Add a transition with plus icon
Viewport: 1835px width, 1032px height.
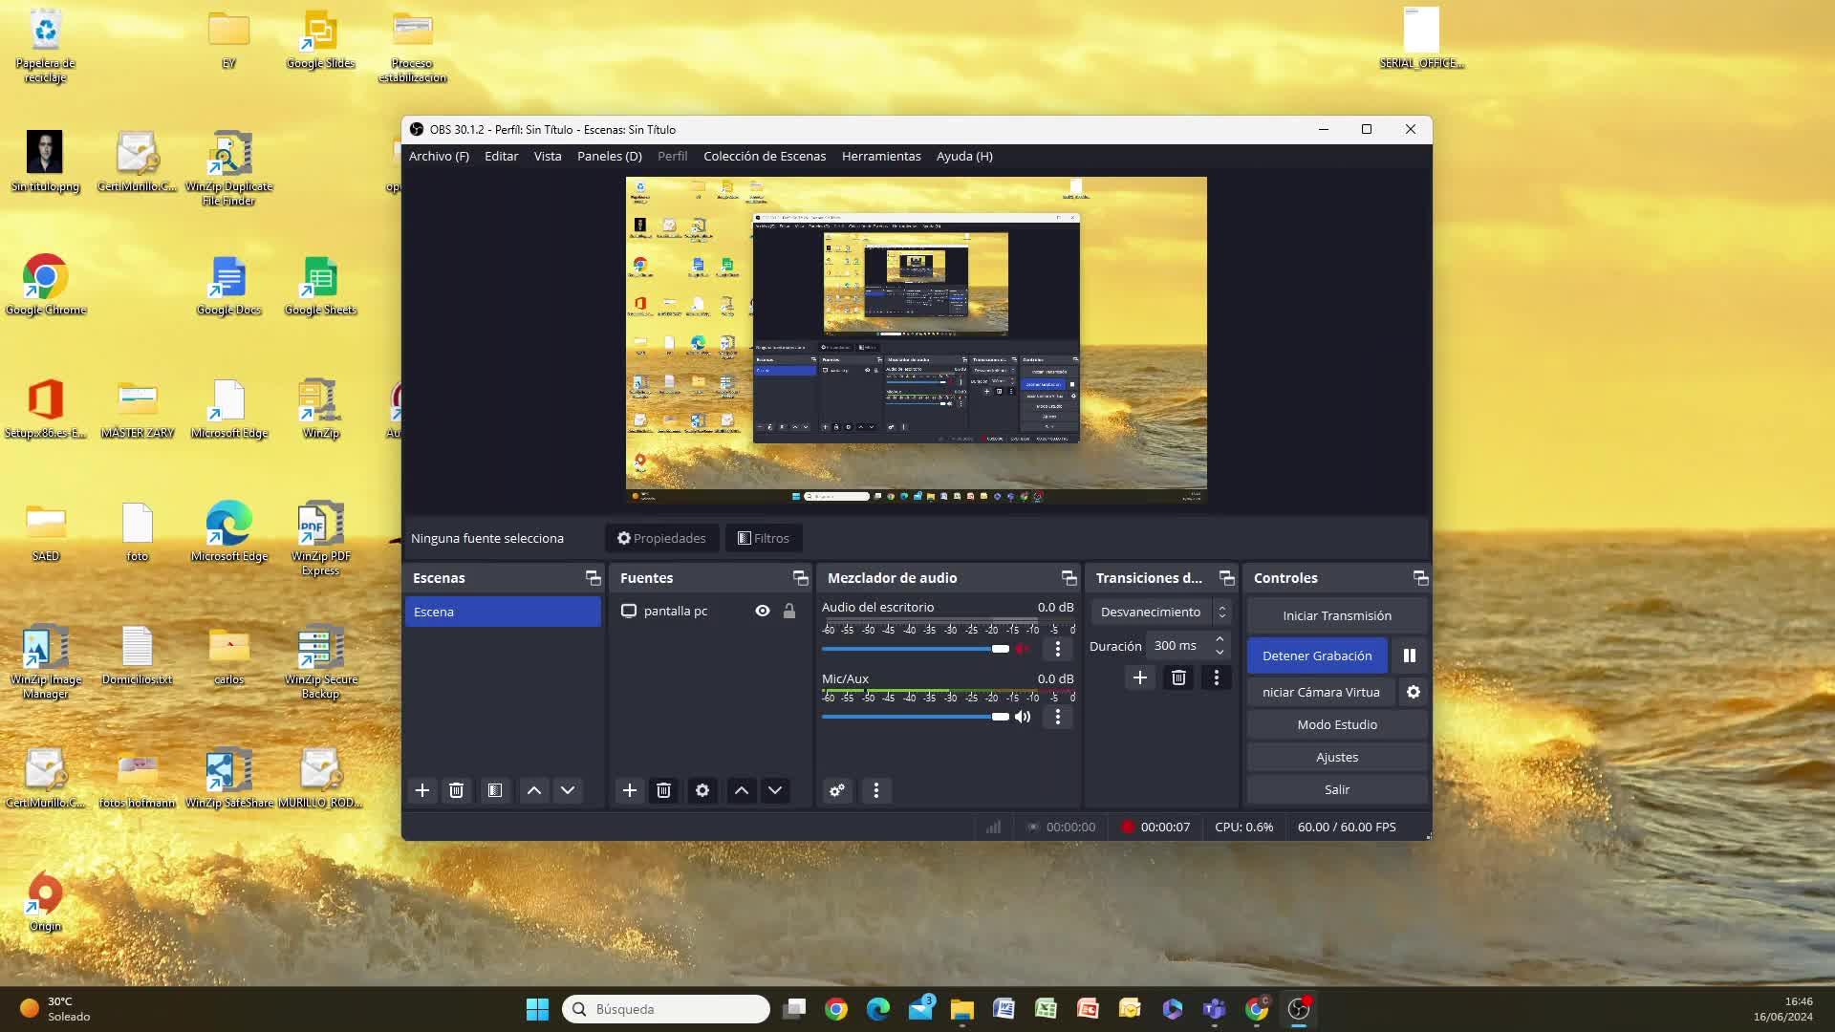1139,677
